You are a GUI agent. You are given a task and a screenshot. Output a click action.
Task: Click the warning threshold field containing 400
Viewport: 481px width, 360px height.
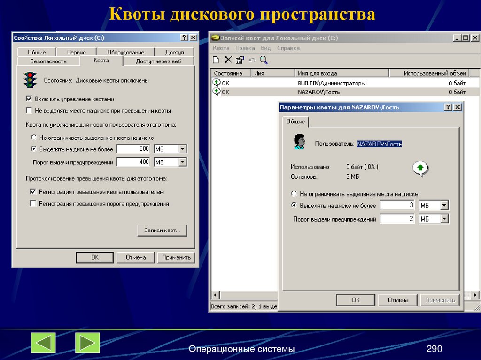tap(133, 162)
